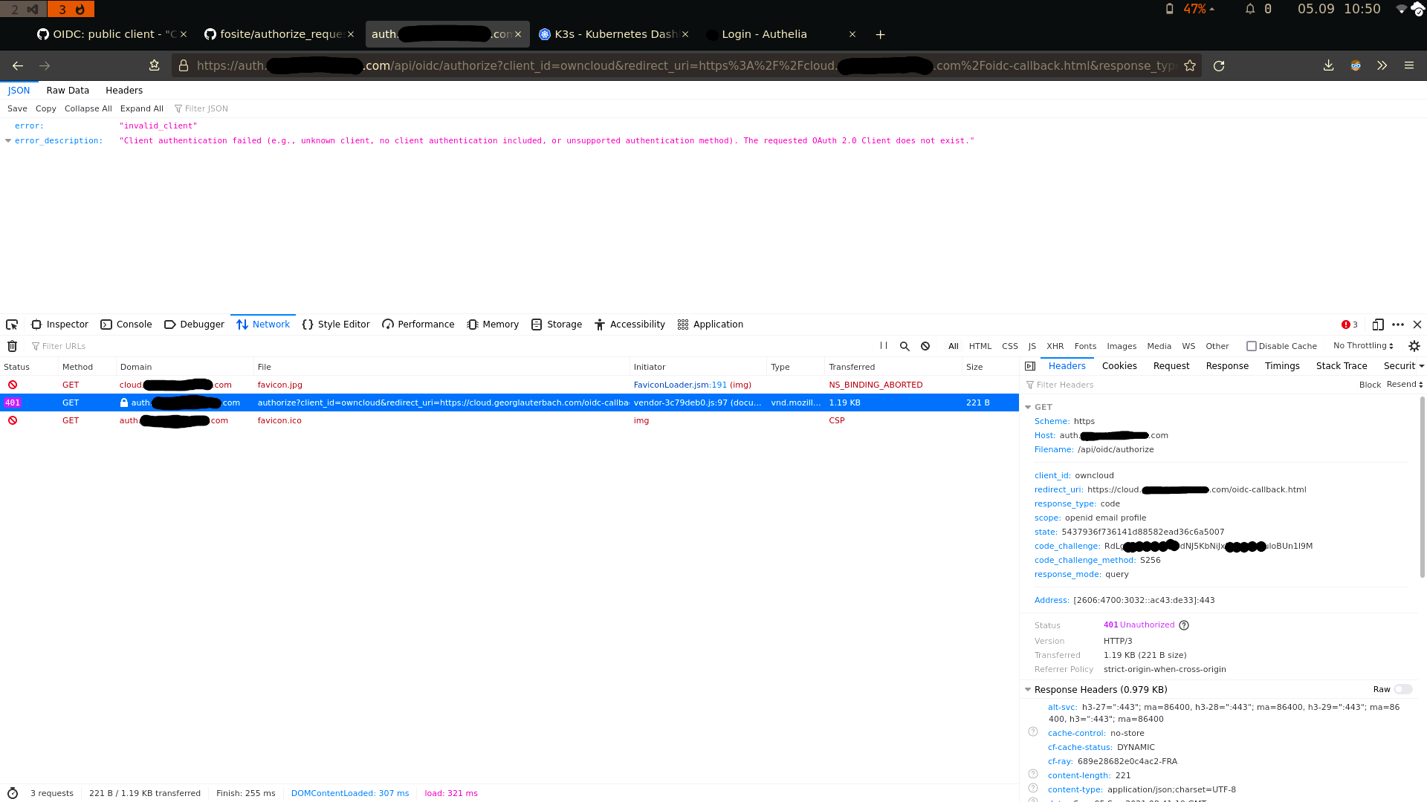Open network request search with magnifier icon
Screen dimensions: 1427x802
coord(905,345)
